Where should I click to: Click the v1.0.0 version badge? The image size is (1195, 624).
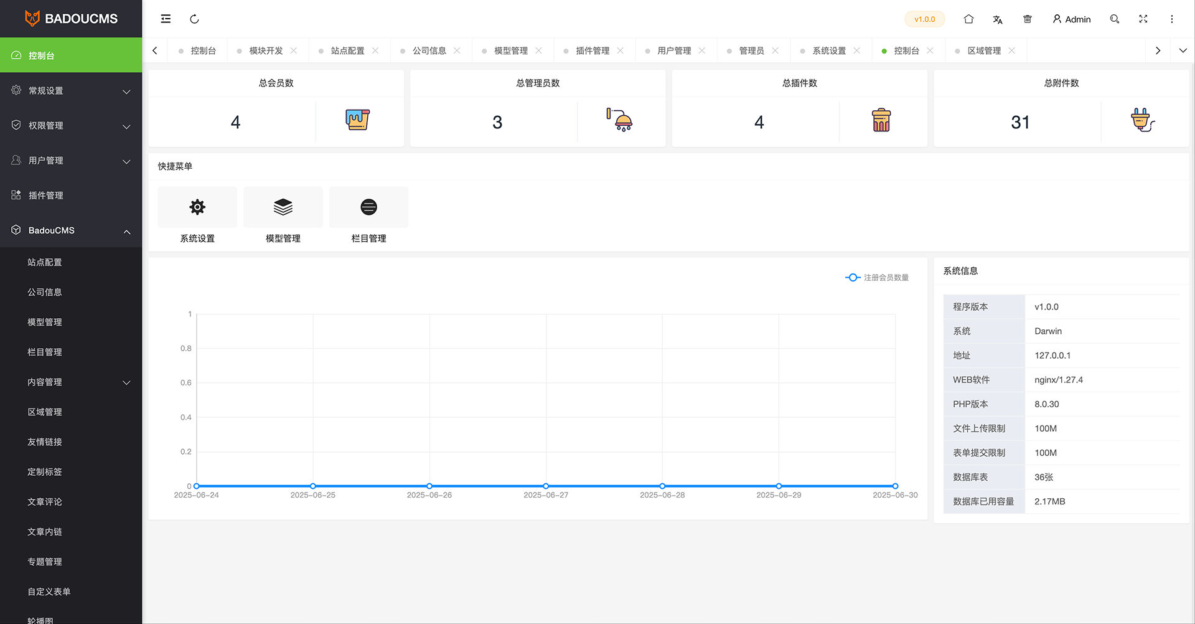pos(924,19)
